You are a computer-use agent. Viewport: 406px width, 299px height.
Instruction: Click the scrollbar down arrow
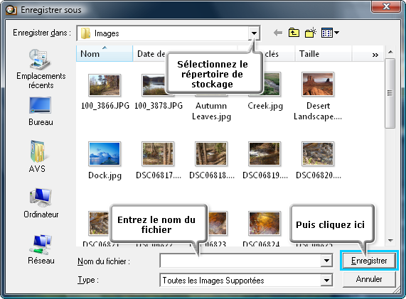pyautogui.click(x=390, y=241)
